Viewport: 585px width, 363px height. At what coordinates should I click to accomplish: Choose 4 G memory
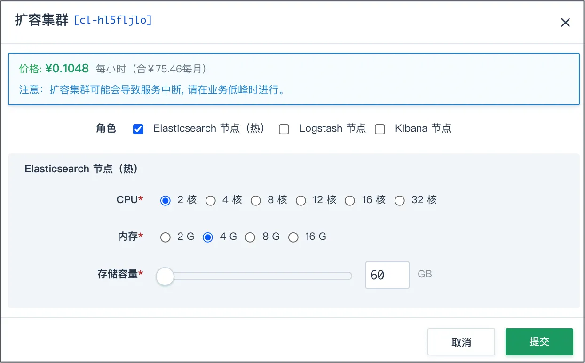tap(208, 237)
